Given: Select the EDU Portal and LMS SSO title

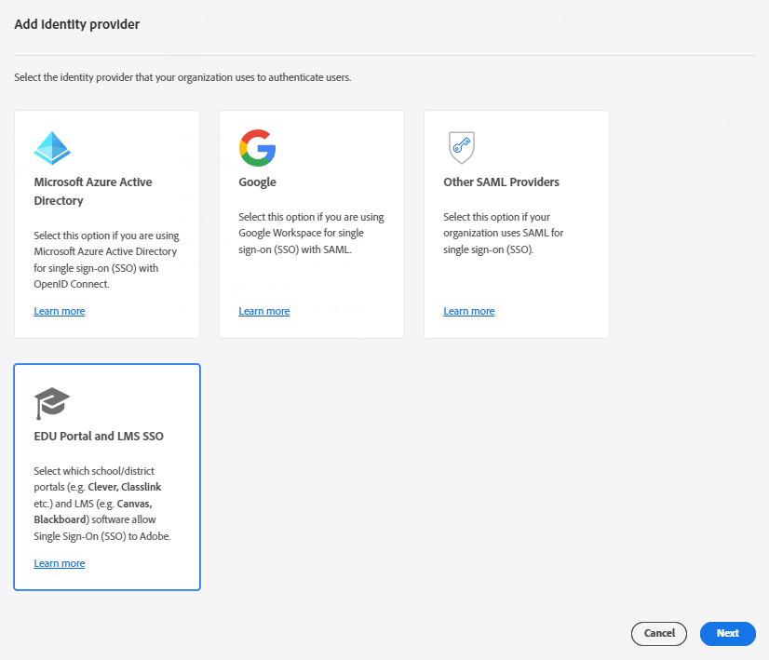Looking at the screenshot, I should (99, 436).
